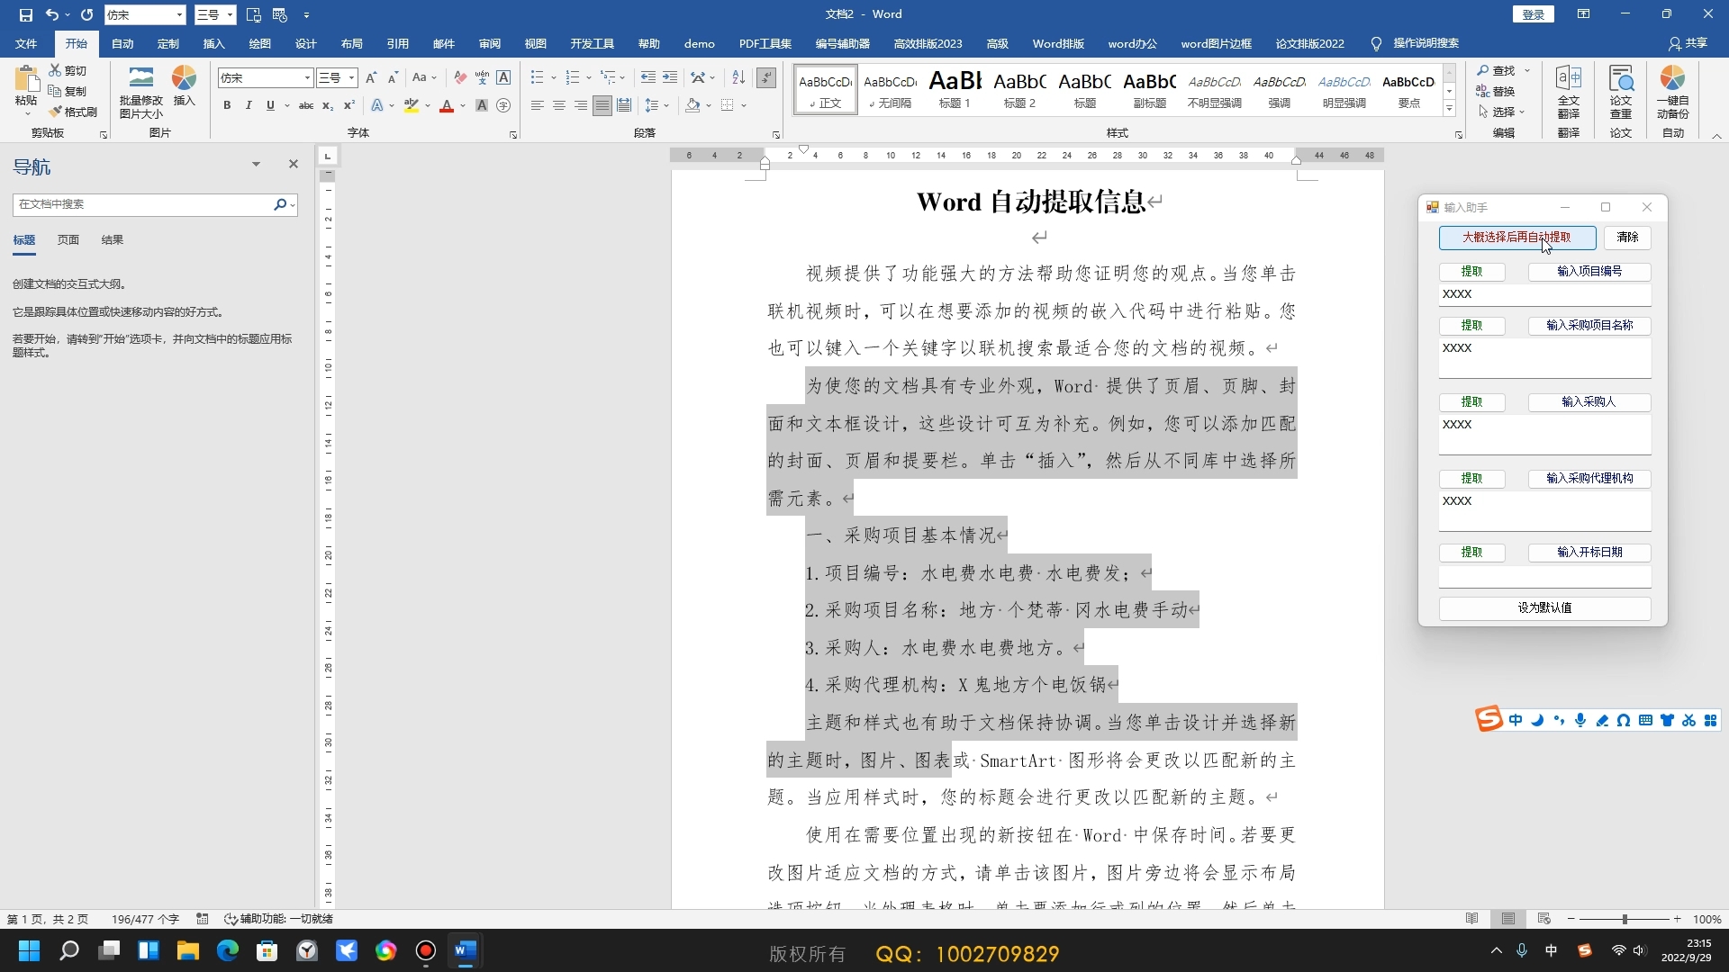Click the grow font size icon
Screen dimensions: 1729x972
pyautogui.click(x=371, y=77)
